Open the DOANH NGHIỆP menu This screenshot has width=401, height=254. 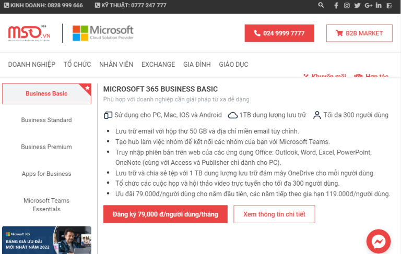click(32, 64)
